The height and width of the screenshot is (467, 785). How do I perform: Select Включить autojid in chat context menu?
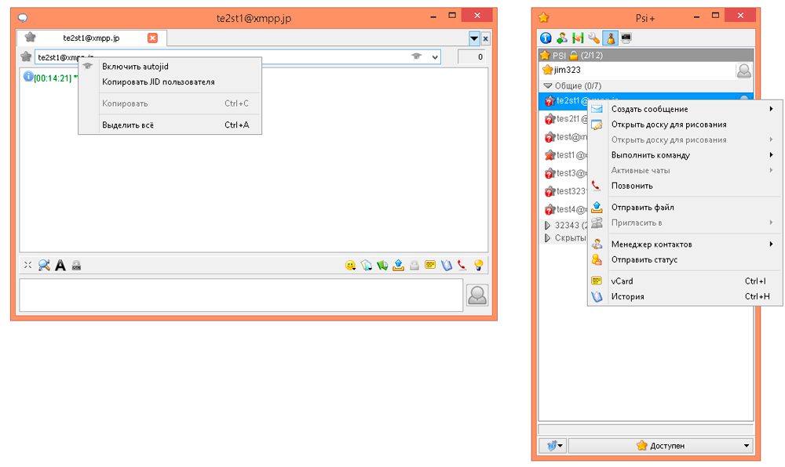pyautogui.click(x=170, y=67)
